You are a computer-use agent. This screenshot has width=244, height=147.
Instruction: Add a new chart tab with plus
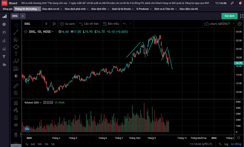tap(23, 16)
